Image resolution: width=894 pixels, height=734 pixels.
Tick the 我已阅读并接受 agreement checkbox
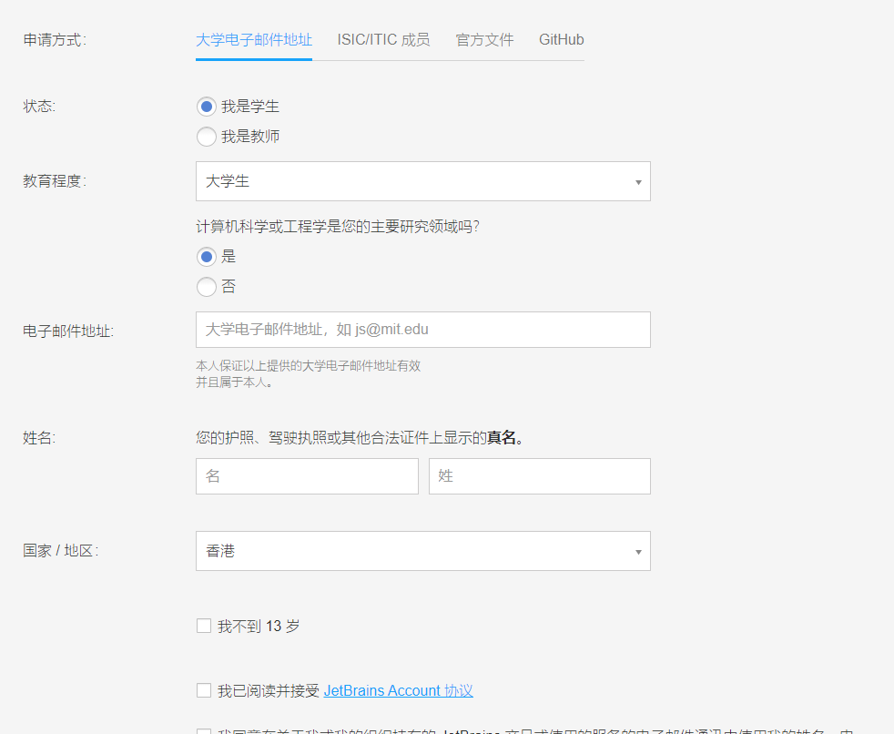click(204, 690)
